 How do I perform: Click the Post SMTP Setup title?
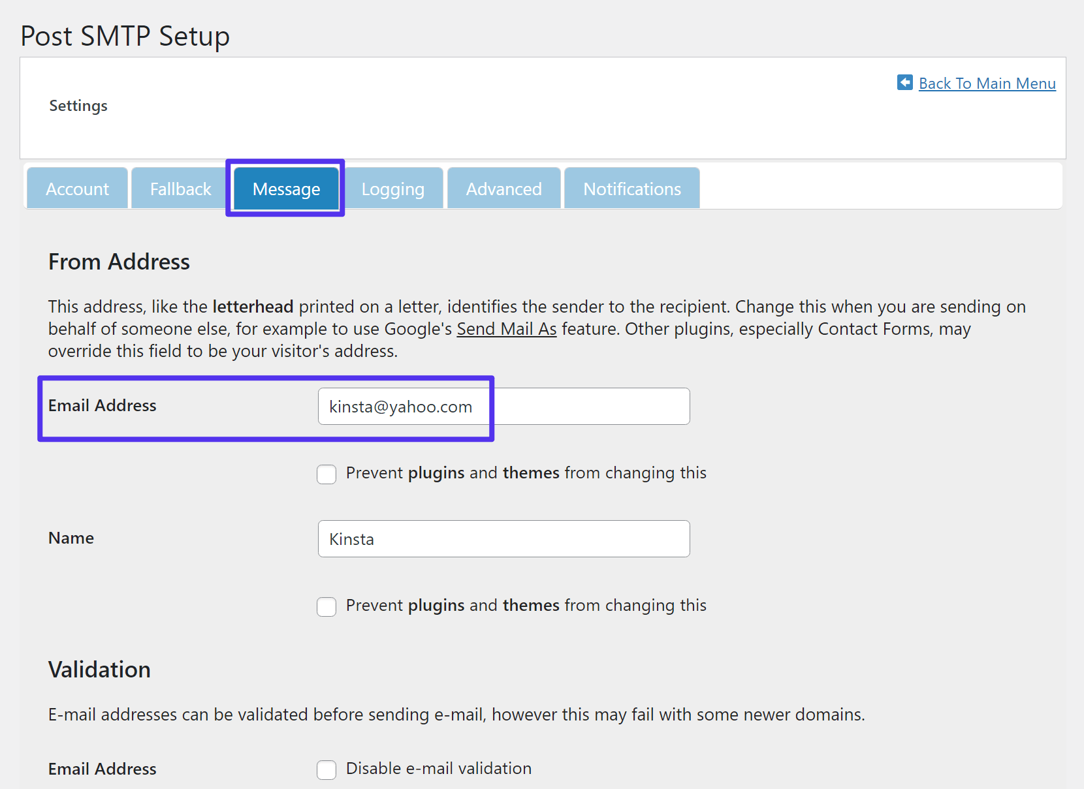pos(125,36)
